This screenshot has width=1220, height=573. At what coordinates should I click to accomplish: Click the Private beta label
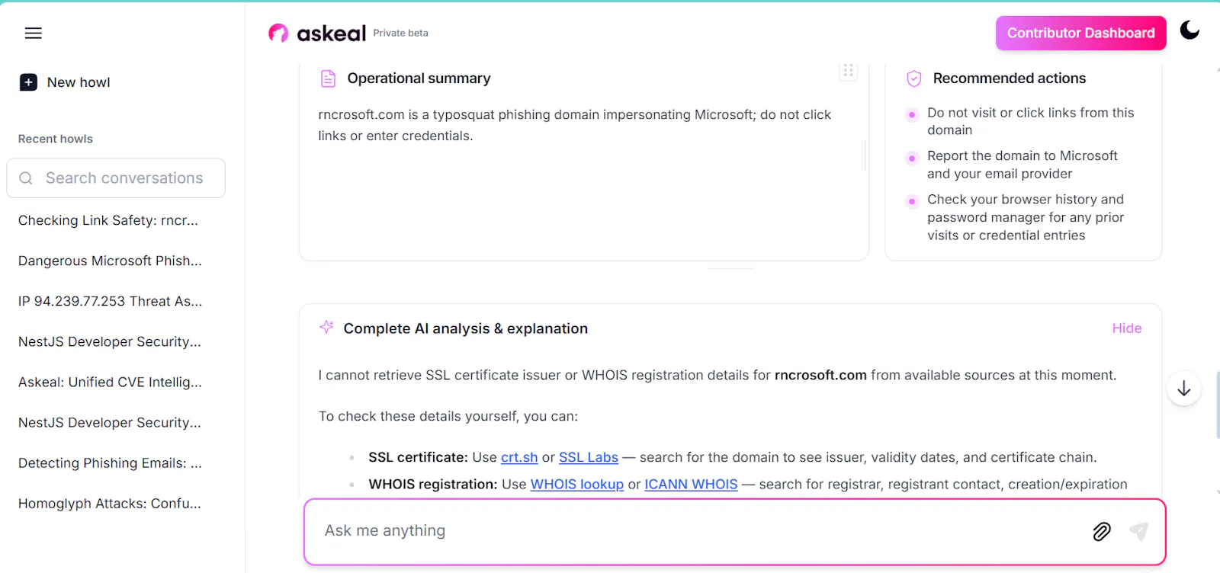tap(400, 33)
